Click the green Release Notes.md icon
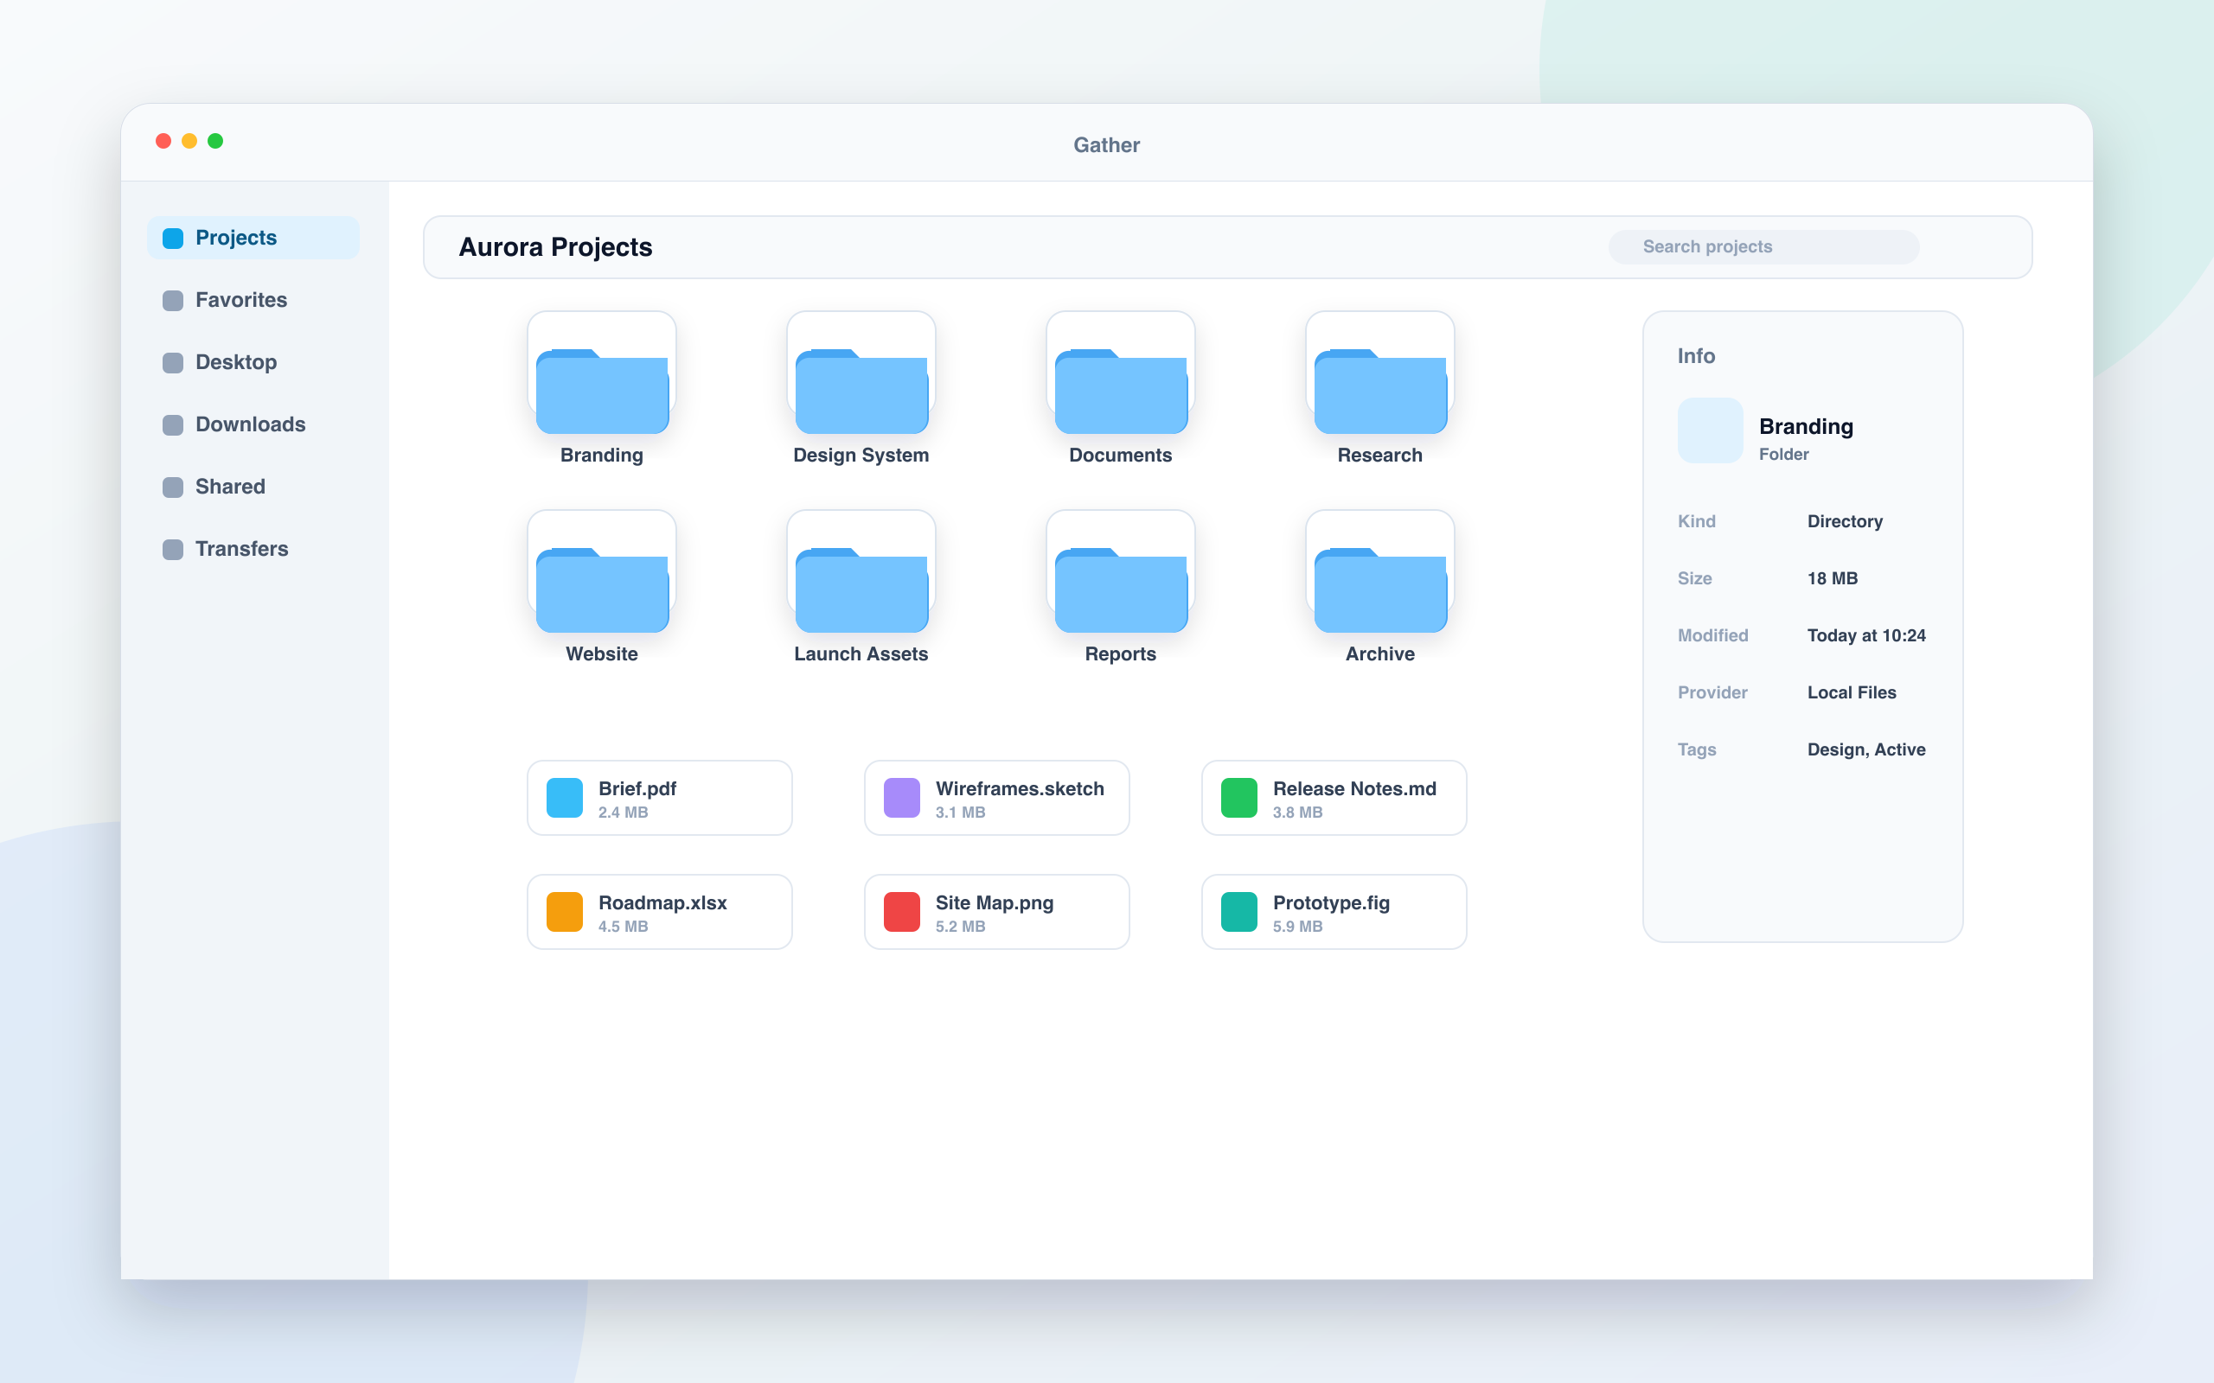The height and width of the screenshot is (1383, 2214). (x=1238, y=798)
